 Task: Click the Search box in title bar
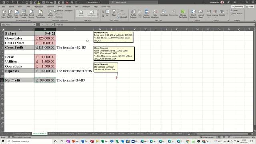[133, 2]
